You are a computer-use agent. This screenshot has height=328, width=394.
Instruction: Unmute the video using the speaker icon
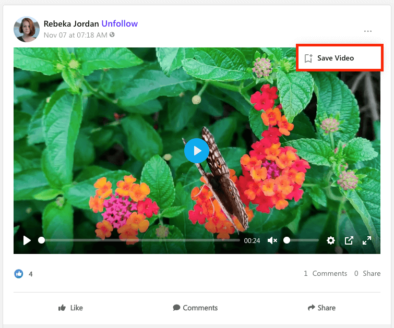click(x=272, y=240)
